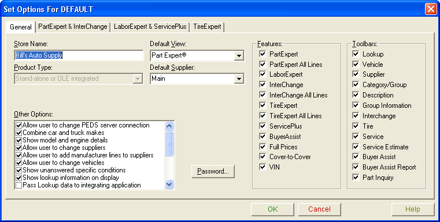Click the Other Options scroll down arrow
440x222 pixels.
pyautogui.click(x=169, y=184)
